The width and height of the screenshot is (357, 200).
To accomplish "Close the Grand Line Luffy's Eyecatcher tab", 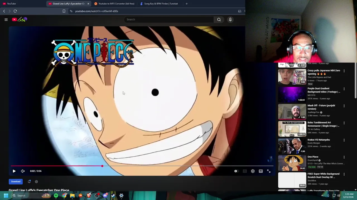I will point(88,4).
